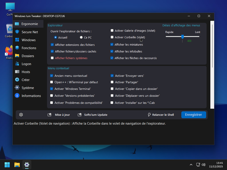
Task: Uncheck Ancien menu contextuel
Action: click(x=51, y=75)
